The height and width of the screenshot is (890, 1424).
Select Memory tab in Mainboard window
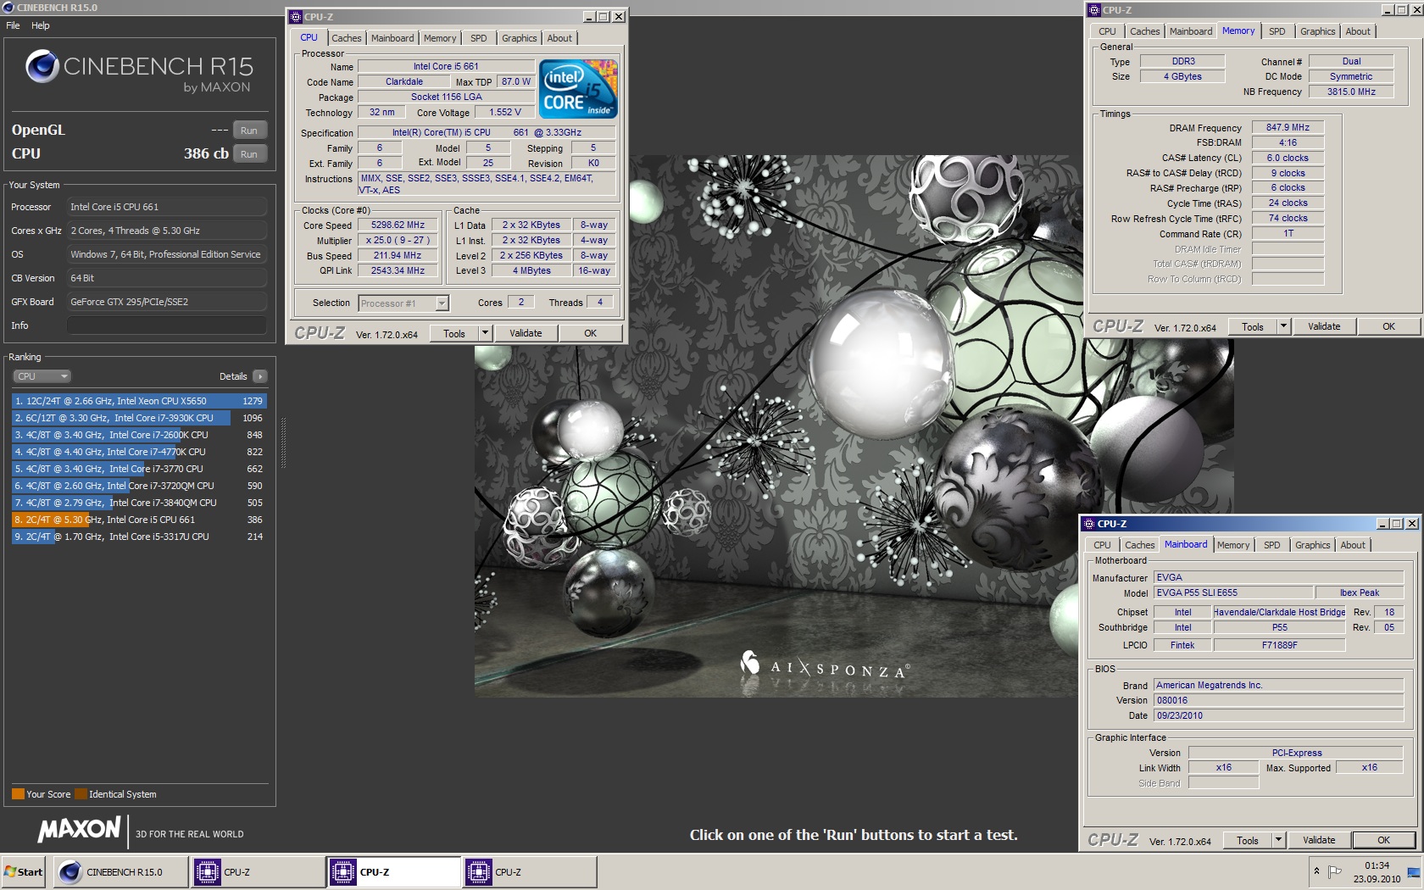pyautogui.click(x=1233, y=545)
